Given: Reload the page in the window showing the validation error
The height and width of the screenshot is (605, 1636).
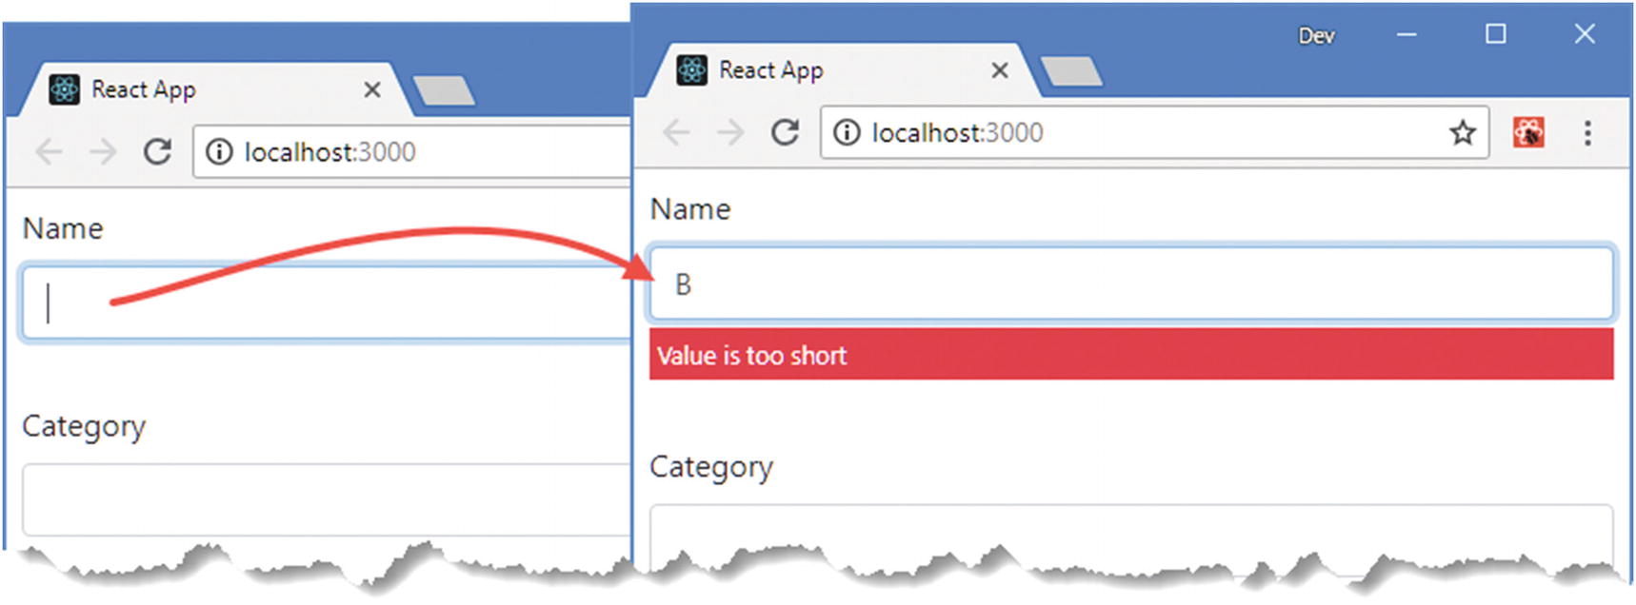Looking at the screenshot, I should click(x=785, y=132).
